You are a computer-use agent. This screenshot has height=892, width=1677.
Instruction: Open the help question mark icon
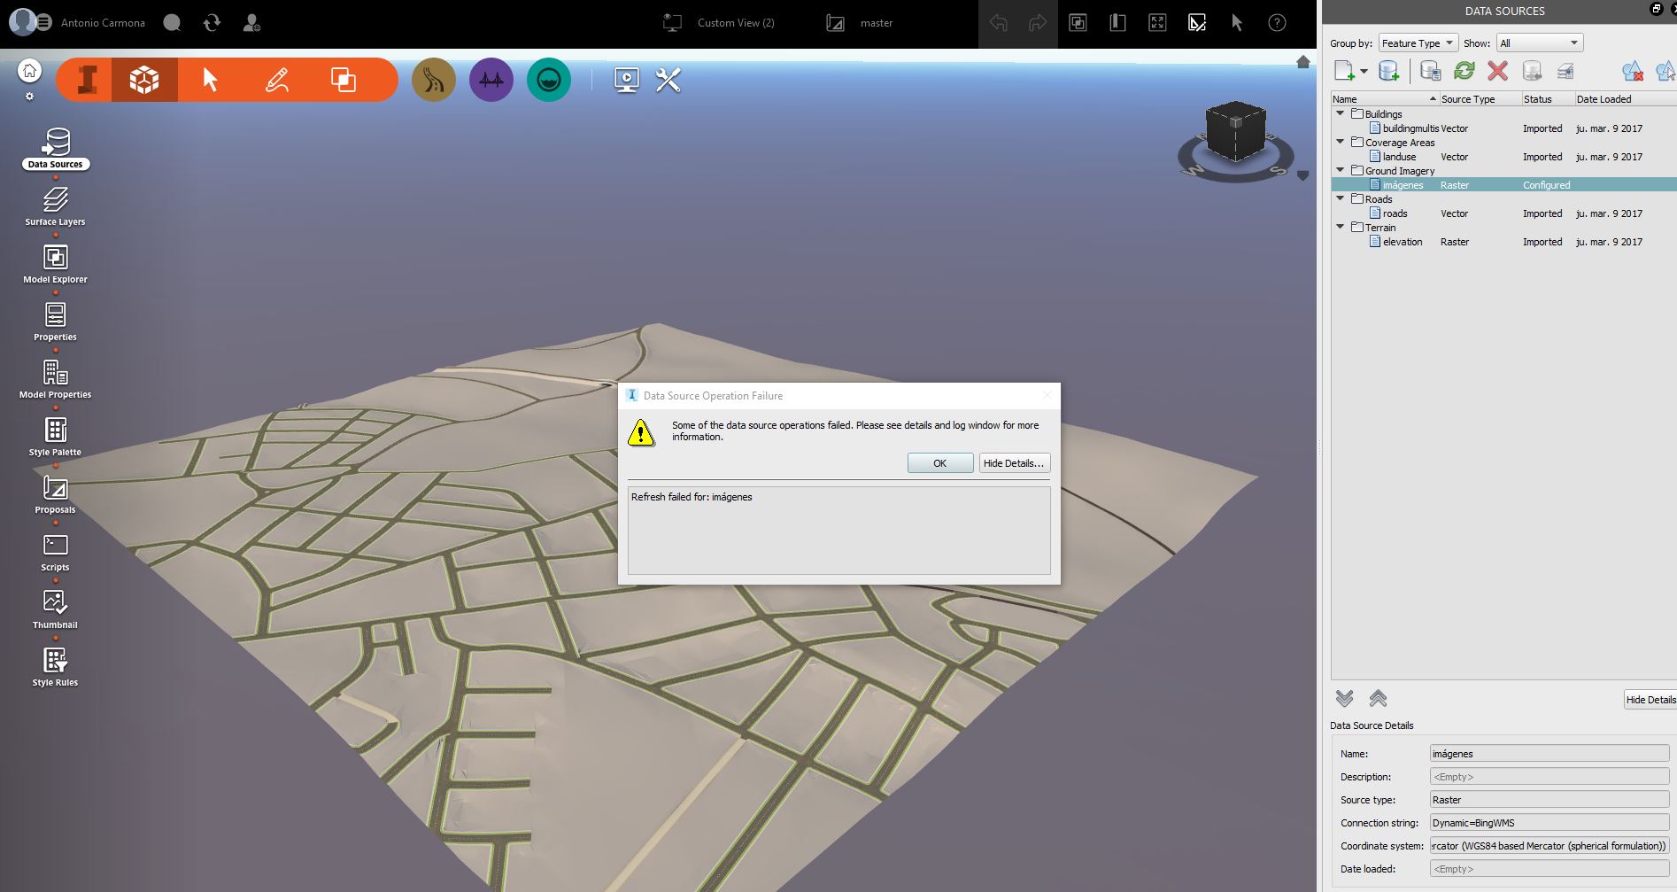tap(1277, 23)
